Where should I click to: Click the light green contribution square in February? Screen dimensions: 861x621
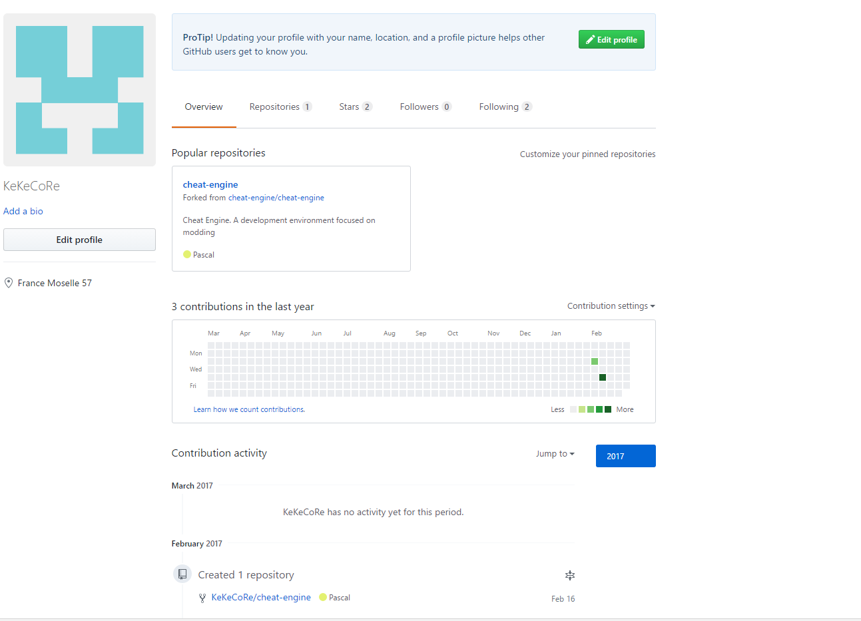tap(595, 361)
